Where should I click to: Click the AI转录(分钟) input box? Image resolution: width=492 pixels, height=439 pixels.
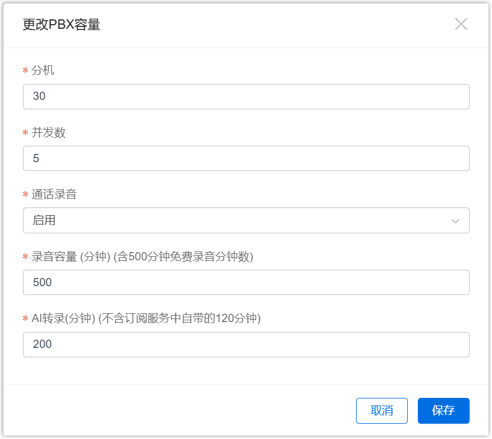[x=246, y=344]
